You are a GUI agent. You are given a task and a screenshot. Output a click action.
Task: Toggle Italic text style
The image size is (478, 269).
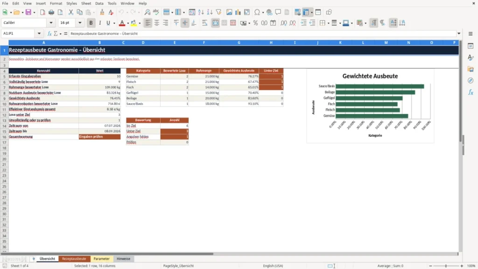(x=100, y=23)
